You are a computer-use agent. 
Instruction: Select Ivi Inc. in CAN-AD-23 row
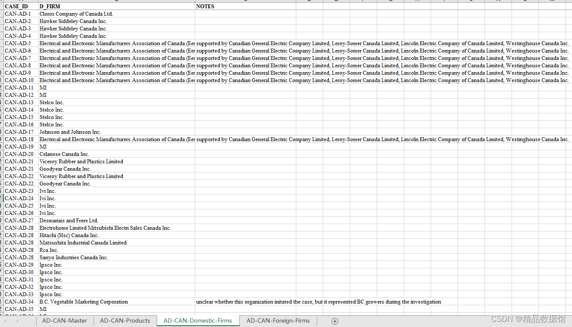117,191
